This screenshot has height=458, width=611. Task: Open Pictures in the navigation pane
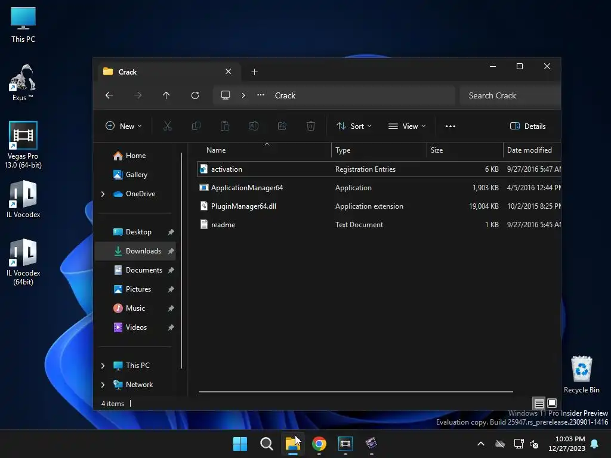[x=135, y=289]
